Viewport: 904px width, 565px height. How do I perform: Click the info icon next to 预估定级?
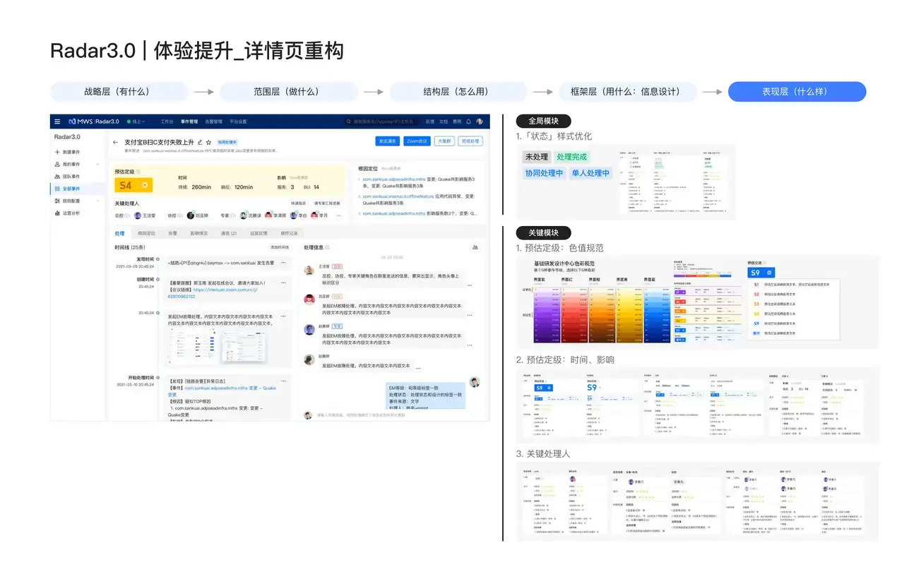[x=138, y=172]
